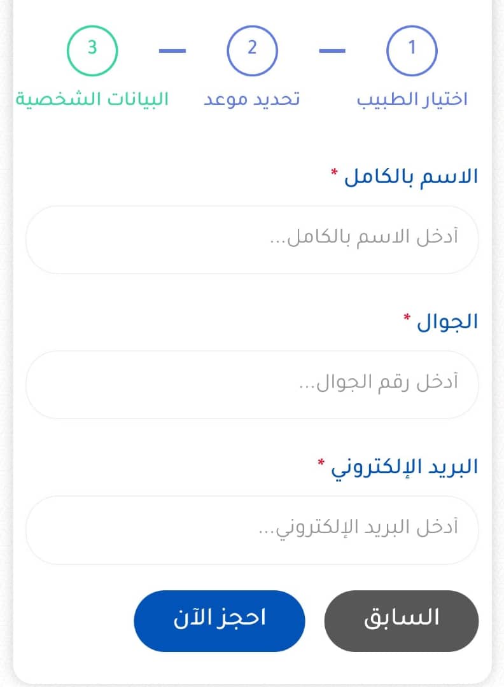Image resolution: width=504 pixels, height=687 pixels.
Task: Click the البريد الإلكتروني field label
Action: tap(404, 468)
